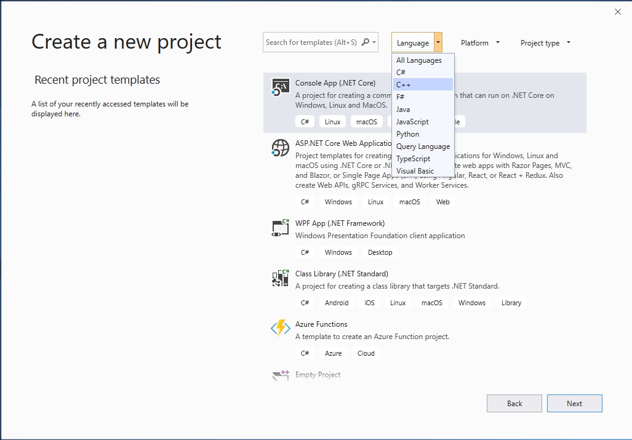Select the ASP.NET Core Web Application title
Viewport: 632px width, 440px height.
[x=343, y=143]
